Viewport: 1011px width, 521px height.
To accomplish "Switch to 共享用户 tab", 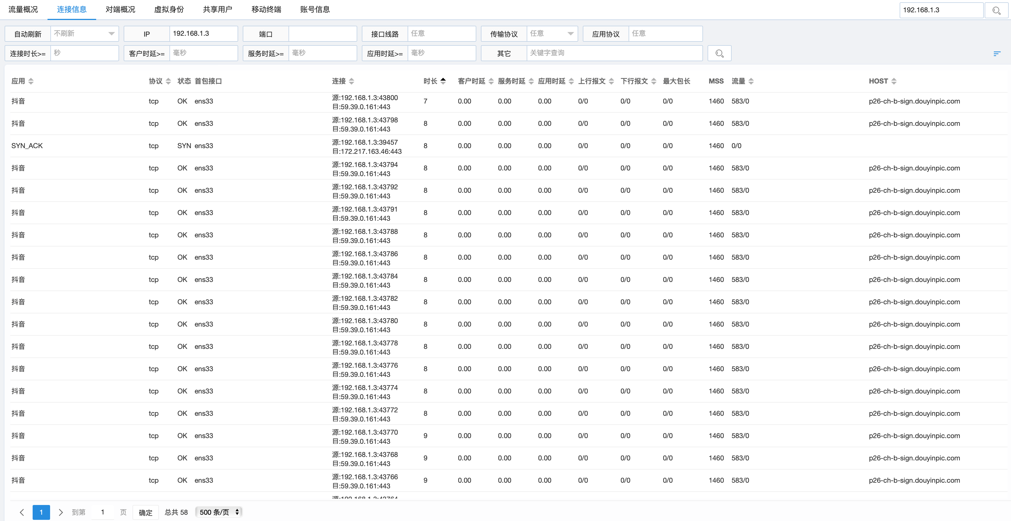I will (x=218, y=9).
